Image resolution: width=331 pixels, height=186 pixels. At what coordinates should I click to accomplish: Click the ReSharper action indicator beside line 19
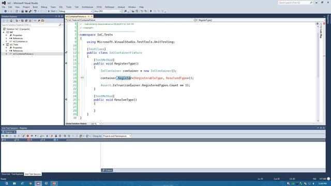click(x=82, y=78)
